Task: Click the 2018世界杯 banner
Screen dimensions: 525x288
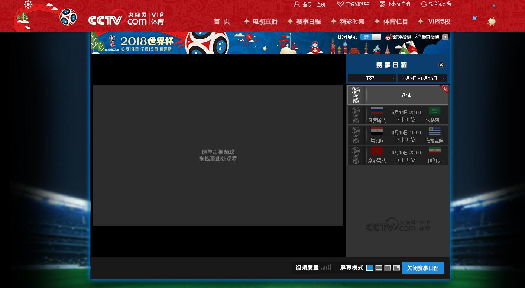Action: (x=270, y=43)
